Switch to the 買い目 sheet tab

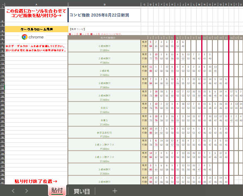[82, 191]
